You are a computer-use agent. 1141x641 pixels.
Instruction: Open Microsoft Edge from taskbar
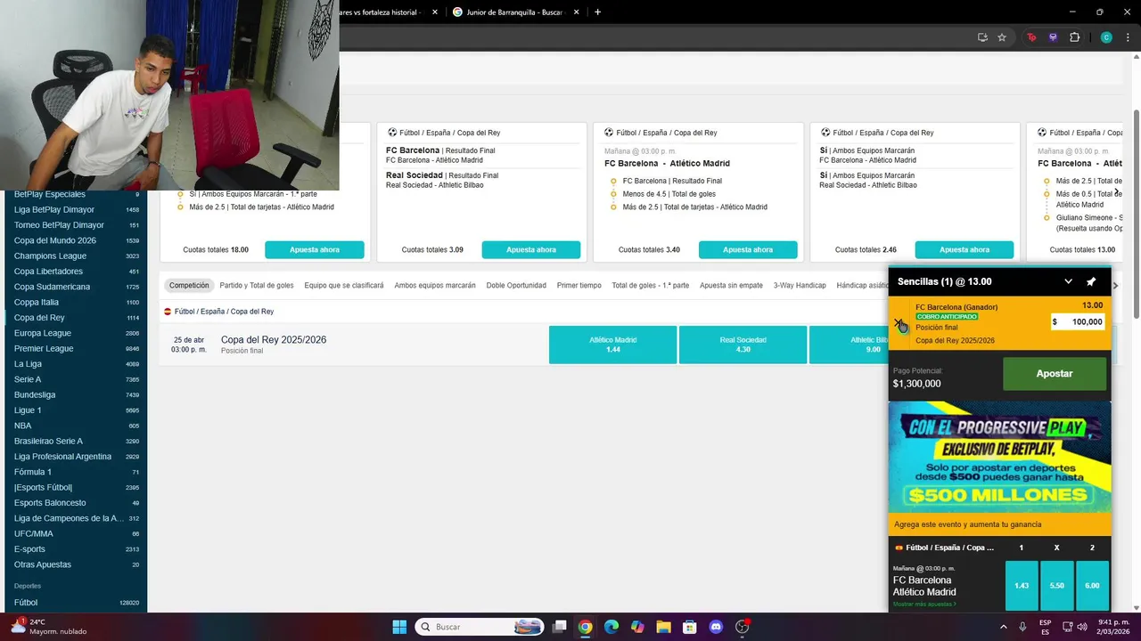click(612, 627)
